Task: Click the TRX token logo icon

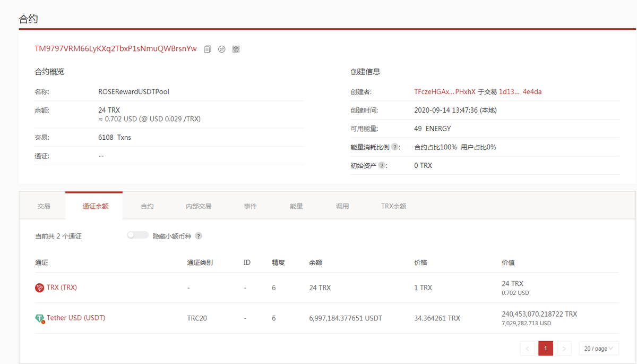Action: click(39, 287)
